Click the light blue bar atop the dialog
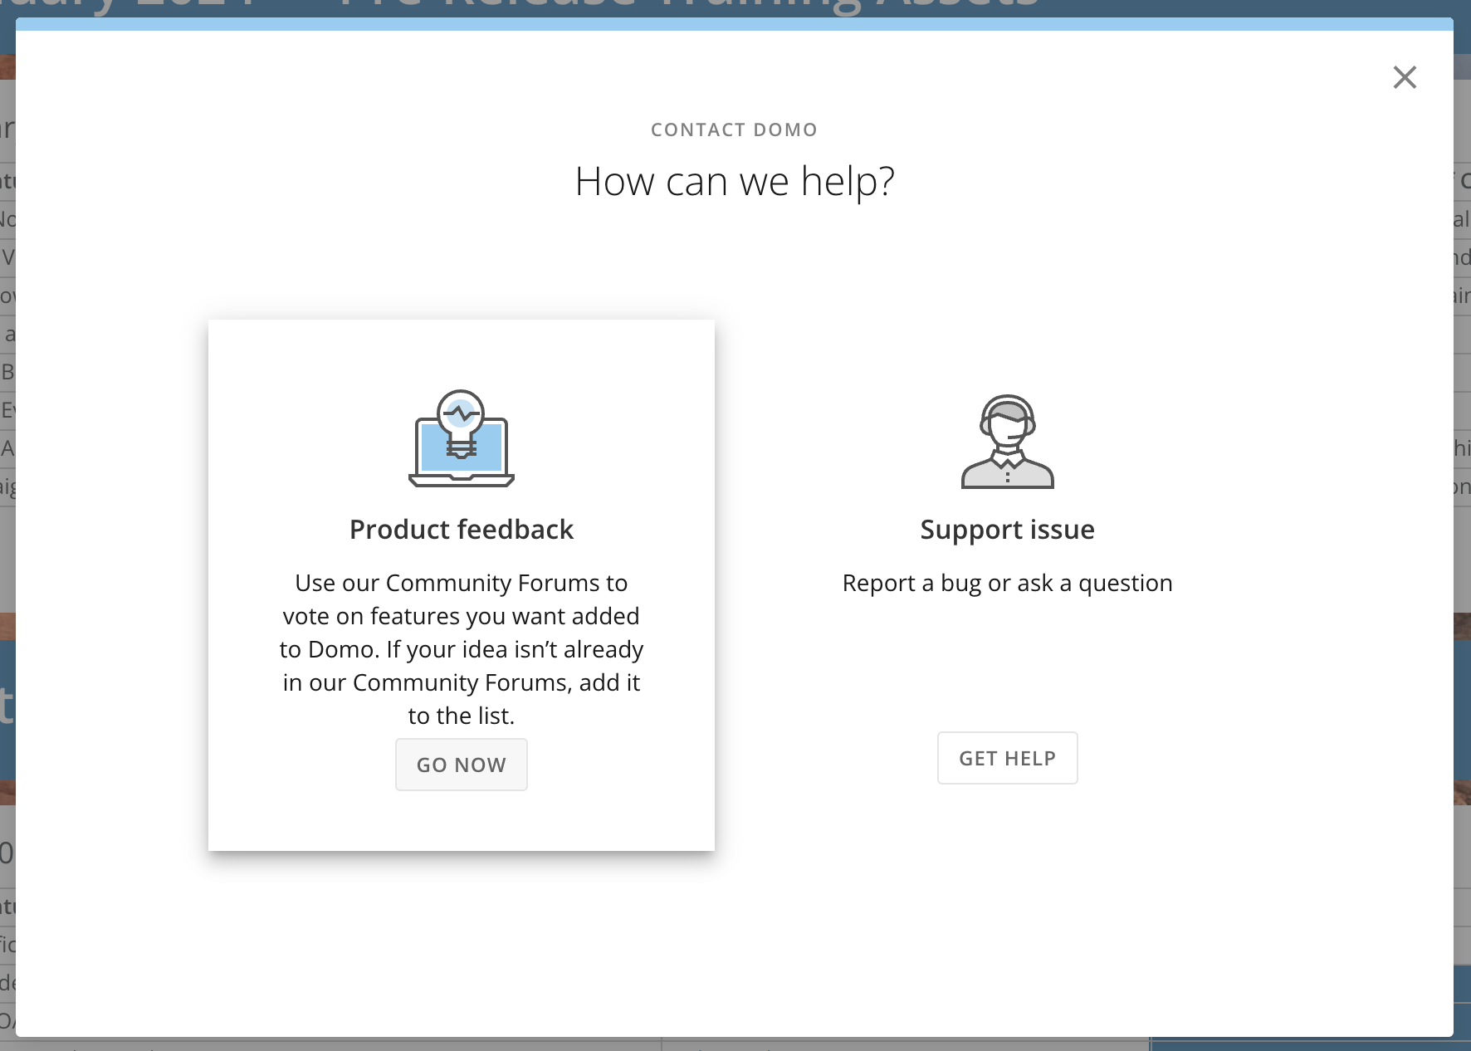 (735, 24)
